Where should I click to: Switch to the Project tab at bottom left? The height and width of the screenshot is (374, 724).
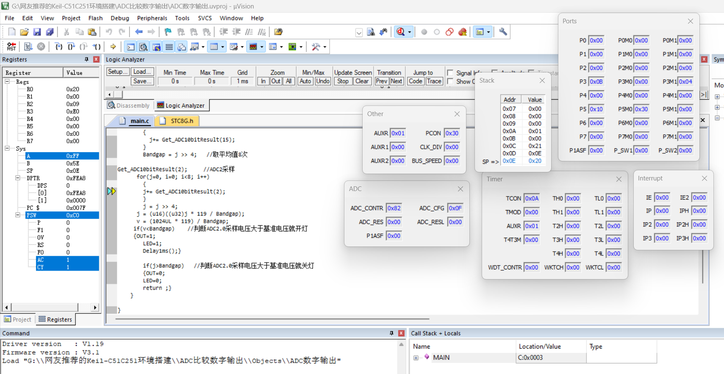(18, 319)
